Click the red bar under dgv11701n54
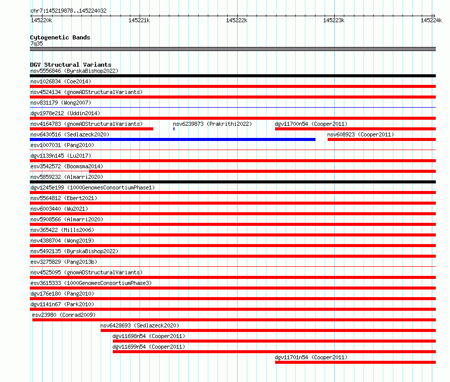 (x=355, y=362)
